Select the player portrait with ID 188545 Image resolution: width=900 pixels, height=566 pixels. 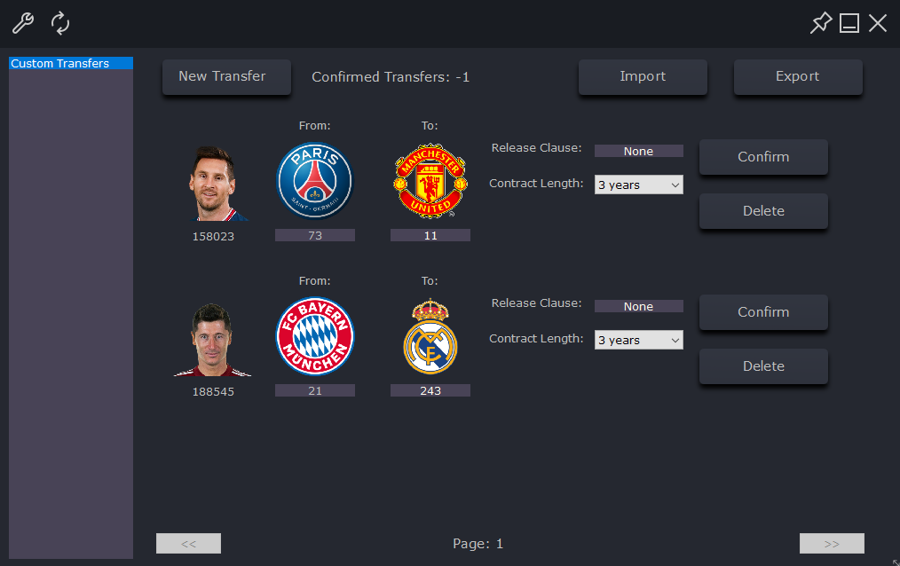(212, 340)
